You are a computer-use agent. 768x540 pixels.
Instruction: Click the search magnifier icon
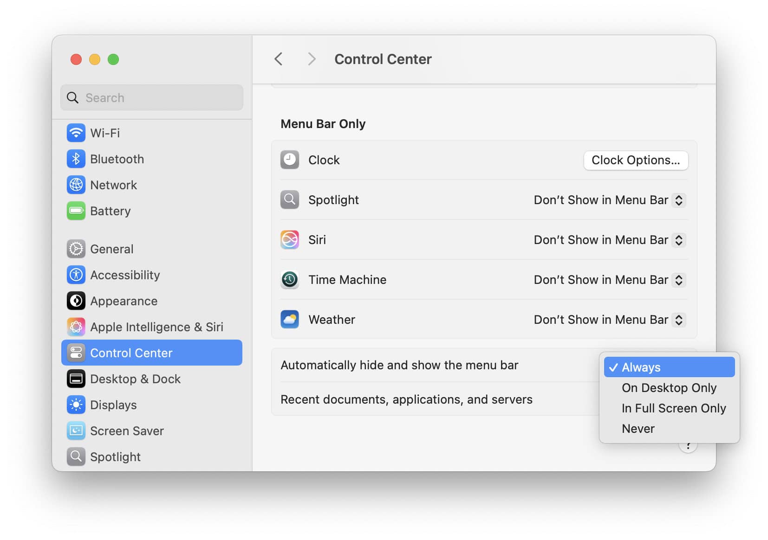(72, 97)
